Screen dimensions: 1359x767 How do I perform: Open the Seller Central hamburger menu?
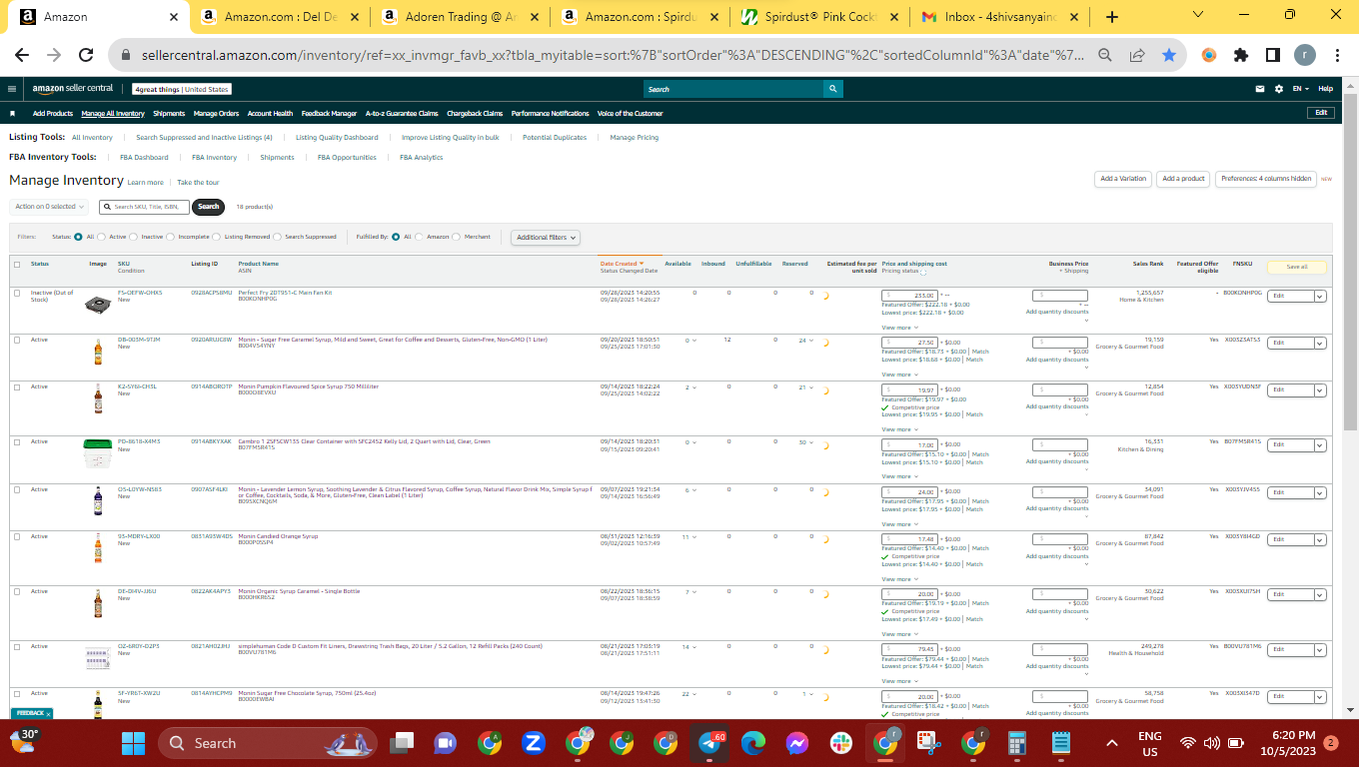[12, 89]
